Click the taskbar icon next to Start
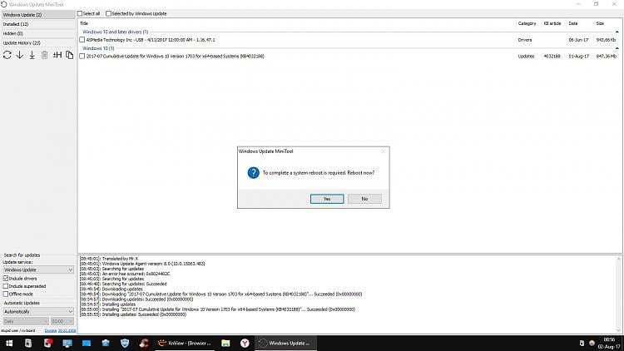Viewport: 624px width, 351px height. point(28,343)
